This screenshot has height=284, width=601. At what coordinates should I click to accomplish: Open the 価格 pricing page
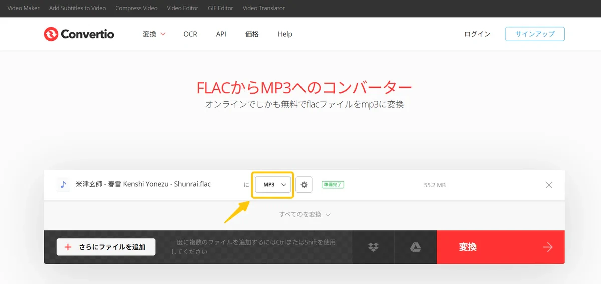coord(252,34)
